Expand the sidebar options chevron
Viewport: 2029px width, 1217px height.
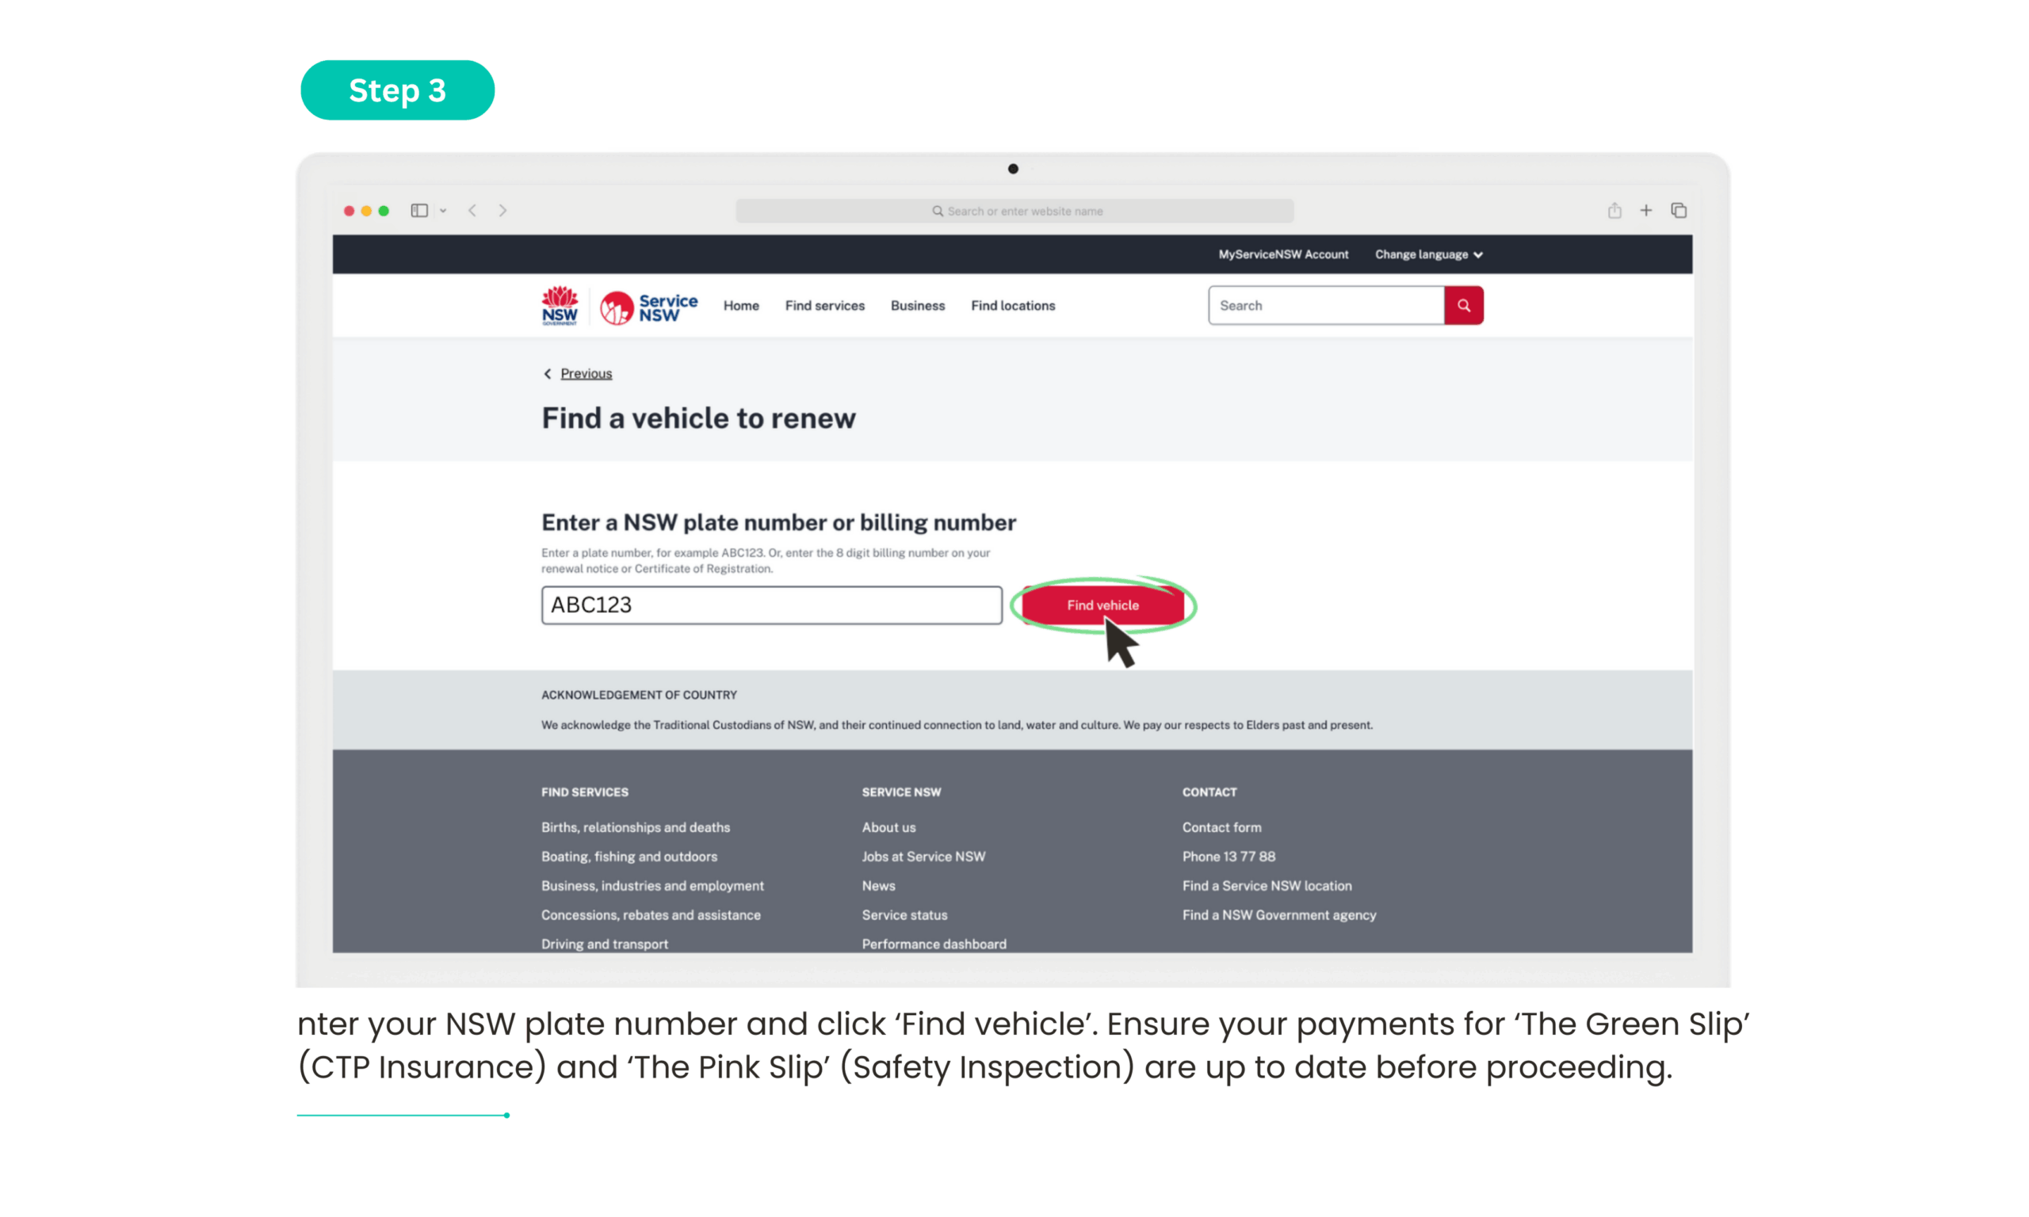[x=443, y=211]
